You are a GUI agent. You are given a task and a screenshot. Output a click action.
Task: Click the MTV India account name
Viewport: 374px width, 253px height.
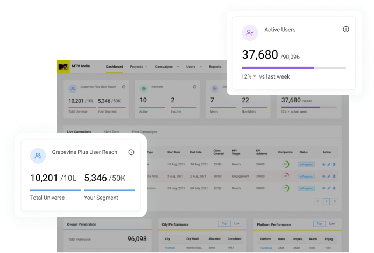81,66
